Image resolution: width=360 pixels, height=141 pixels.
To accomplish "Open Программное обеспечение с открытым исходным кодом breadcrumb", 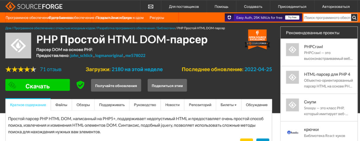I will [54, 28].
